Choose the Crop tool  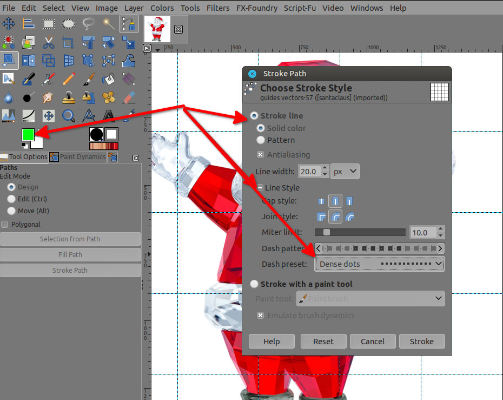click(x=69, y=42)
